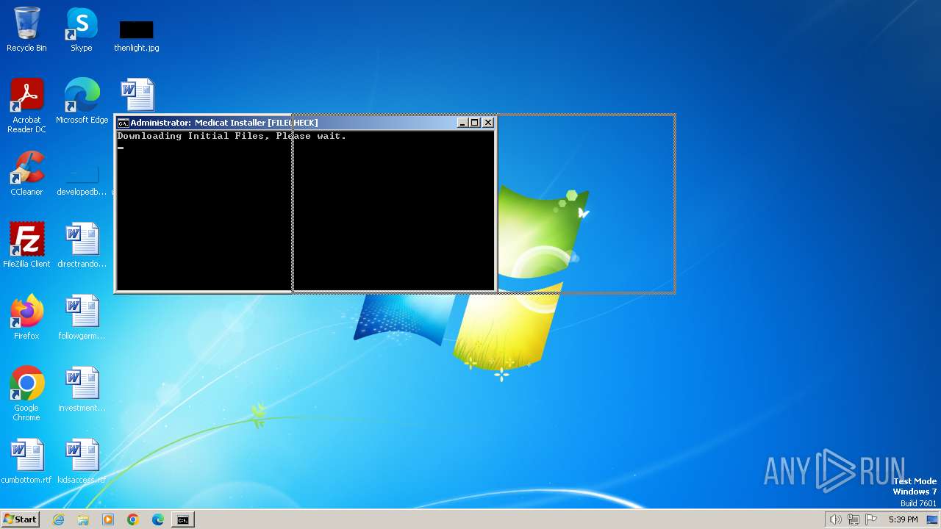The height and width of the screenshot is (529, 941).
Task: Switch to the command prompt taskbar button
Action: point(182,519)
